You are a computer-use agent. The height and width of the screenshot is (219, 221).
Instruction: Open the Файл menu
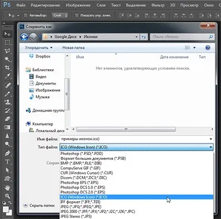tap(21, 5)
